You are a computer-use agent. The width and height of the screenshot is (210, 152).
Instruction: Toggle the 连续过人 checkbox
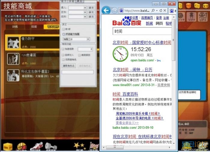click(x=63, y=55)
